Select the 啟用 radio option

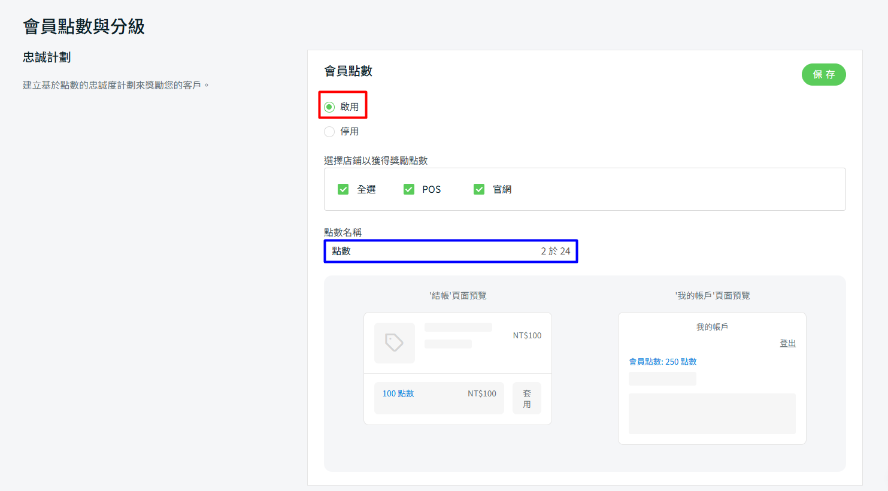point(329,107)
